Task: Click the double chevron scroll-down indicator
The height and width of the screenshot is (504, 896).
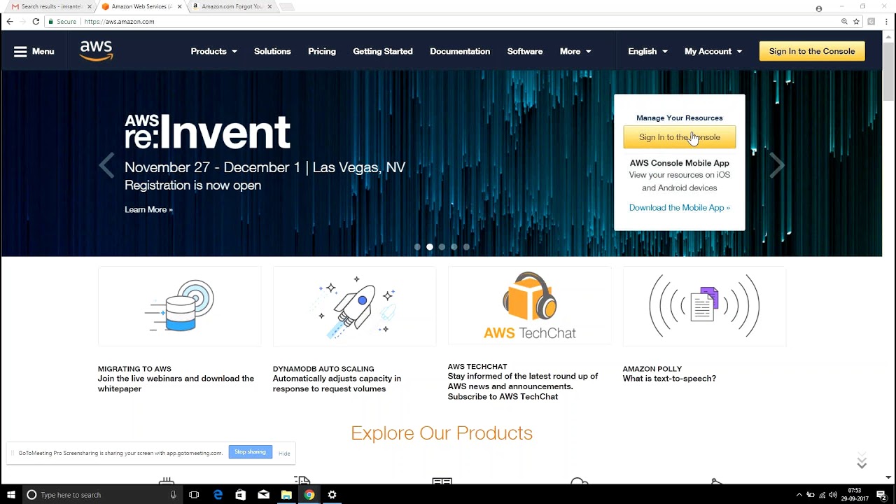Action: (862, 461)
